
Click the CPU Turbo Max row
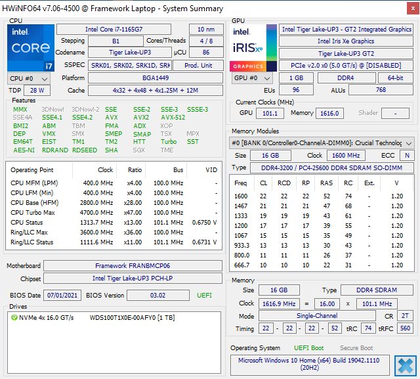[114, 213]
